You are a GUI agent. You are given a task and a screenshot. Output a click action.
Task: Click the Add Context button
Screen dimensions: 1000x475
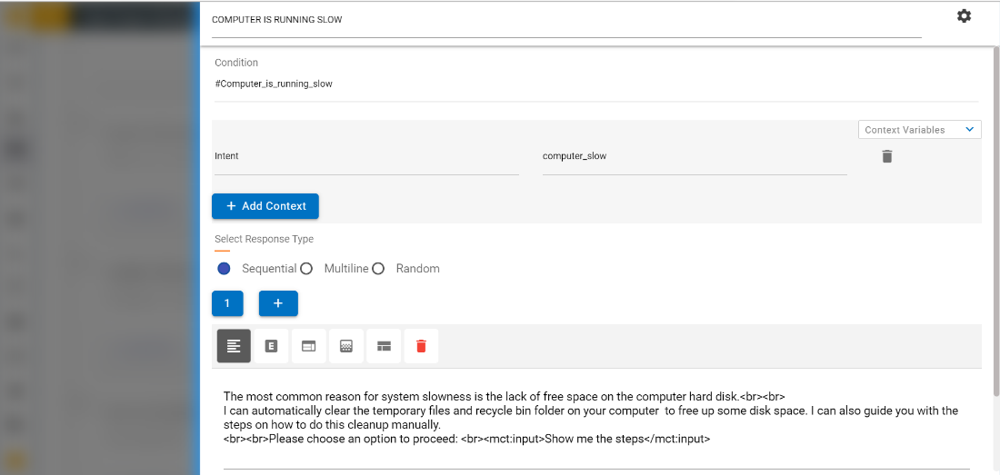pyautogui.click(x=265, y=206)
